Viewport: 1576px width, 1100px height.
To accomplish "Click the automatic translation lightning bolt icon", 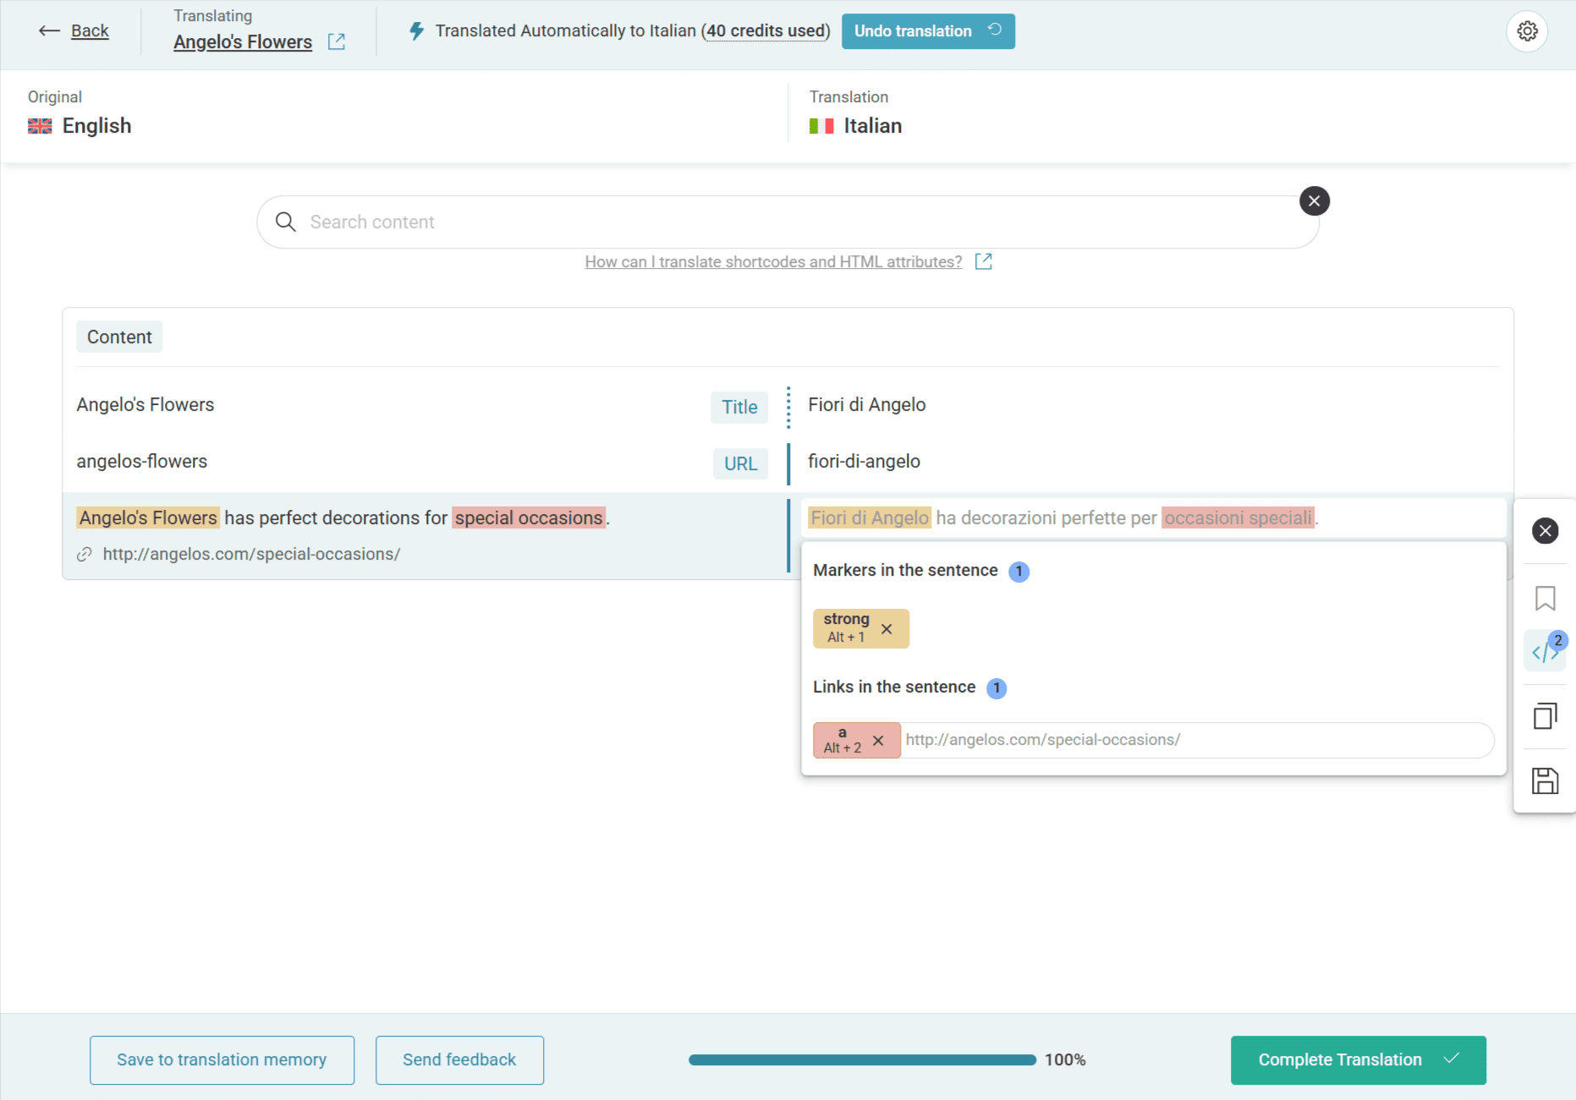I will pyautogui.click(x=416, y=30).
